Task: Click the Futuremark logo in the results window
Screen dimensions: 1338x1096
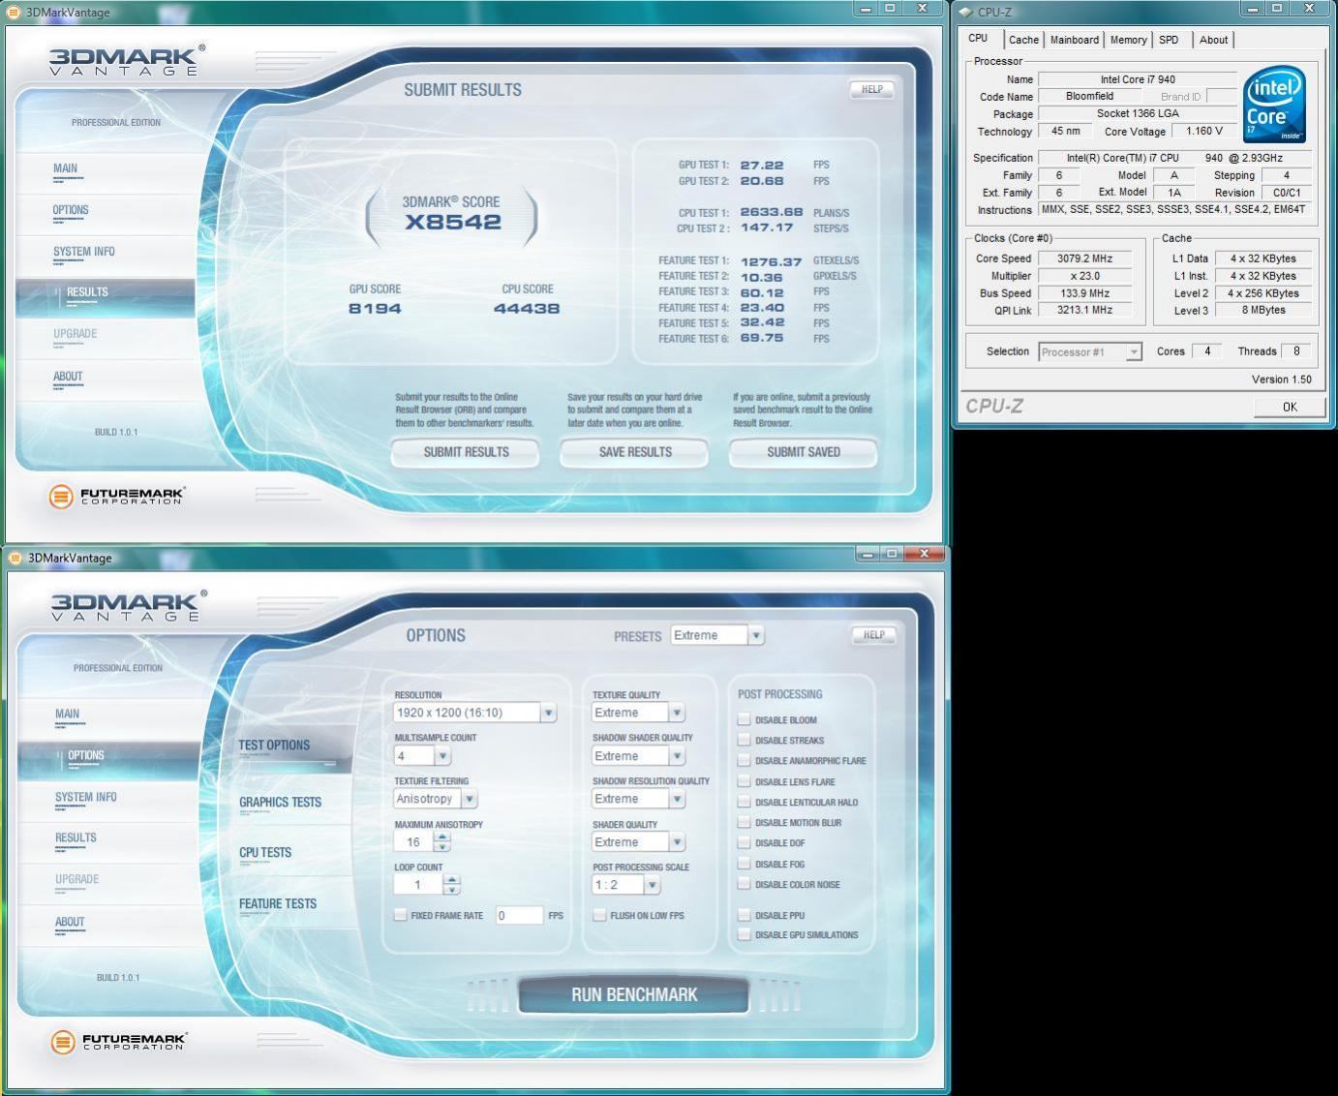Action: coord(116,497)
